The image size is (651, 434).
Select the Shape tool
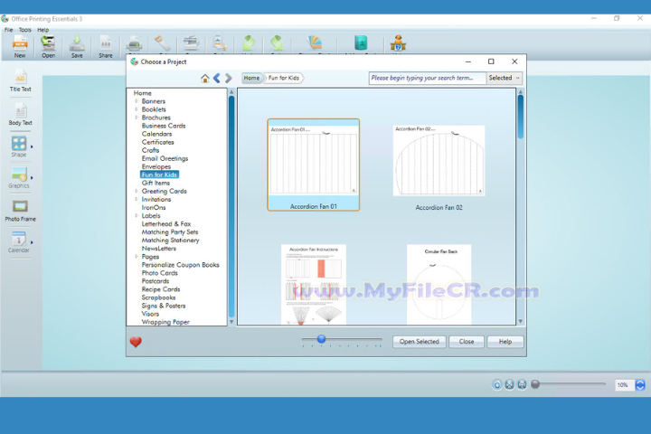(x=19, y=146)
